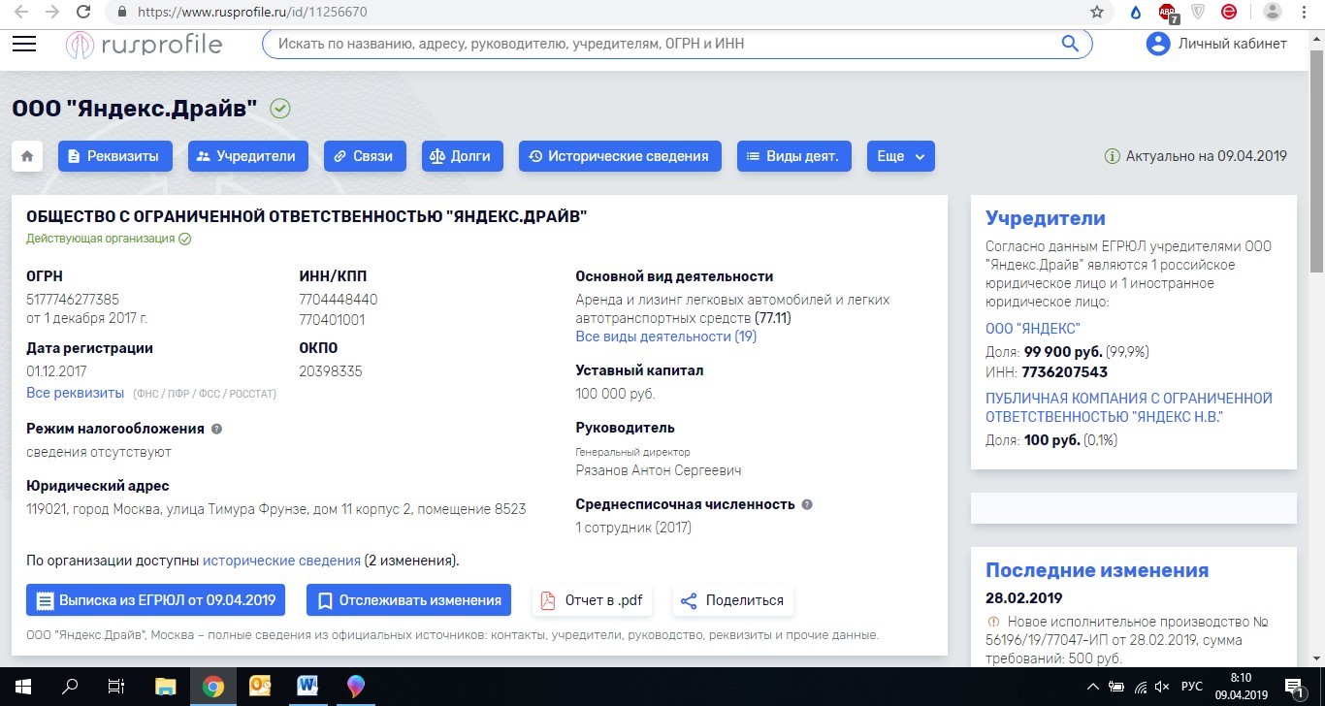The height and width of the screenshot is (706, 1325).
Task: Open the ЯНДЕКС Н.В. public company link
Action: [x=1129, y=407]
